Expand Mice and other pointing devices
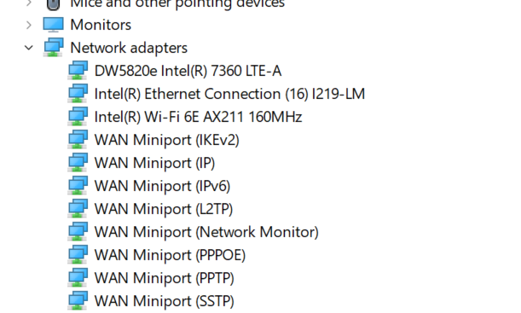 click(x=29, y=3)
